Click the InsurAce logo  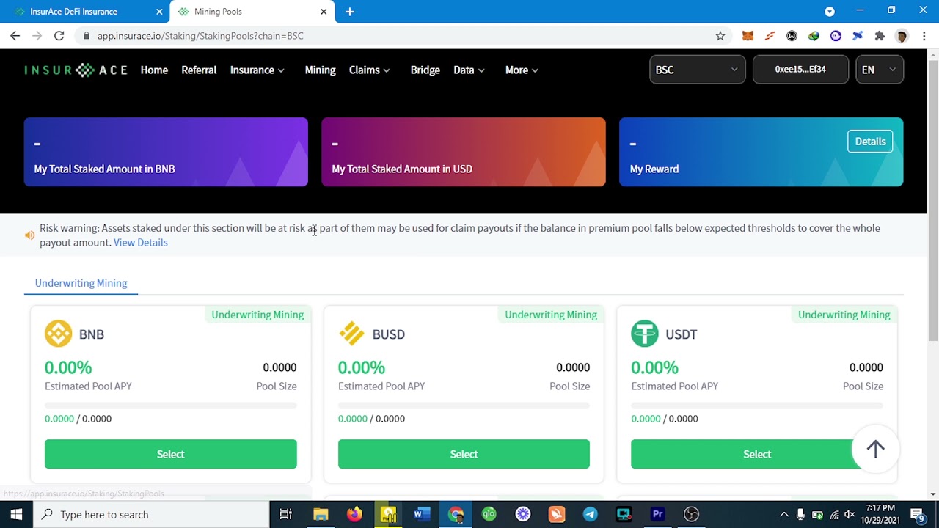coord(76,70)
